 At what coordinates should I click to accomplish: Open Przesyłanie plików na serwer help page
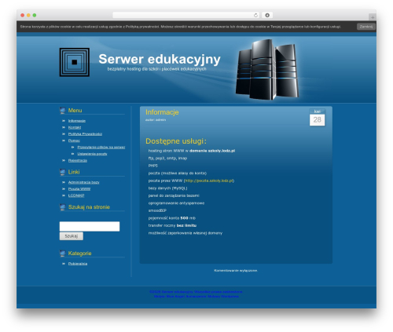tap(101, 147)
